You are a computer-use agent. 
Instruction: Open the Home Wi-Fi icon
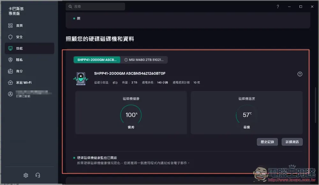pos(11,83)
